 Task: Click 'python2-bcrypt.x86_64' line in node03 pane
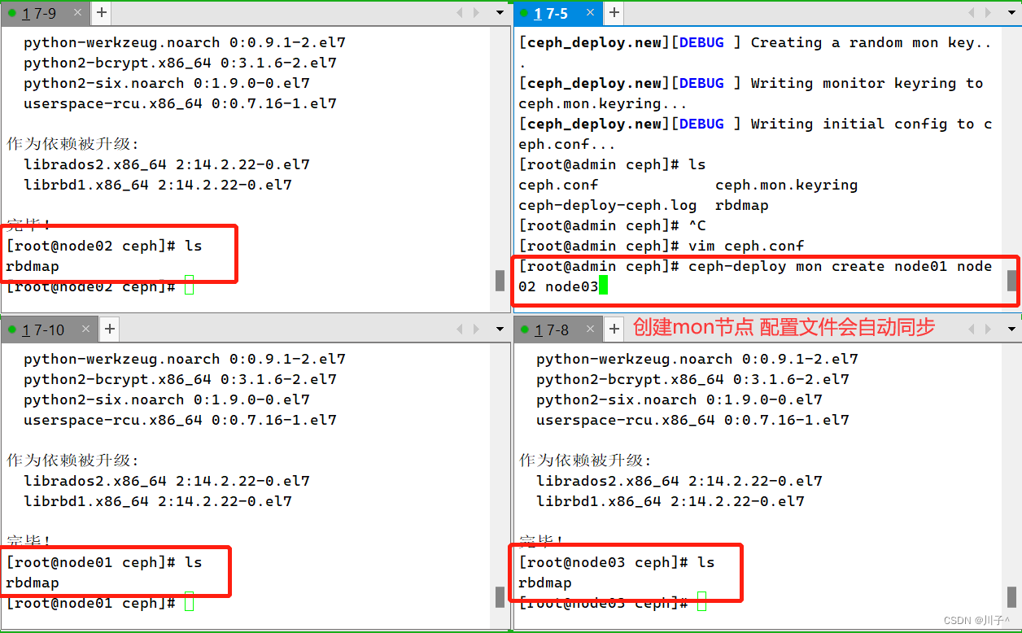click(692, 379)
